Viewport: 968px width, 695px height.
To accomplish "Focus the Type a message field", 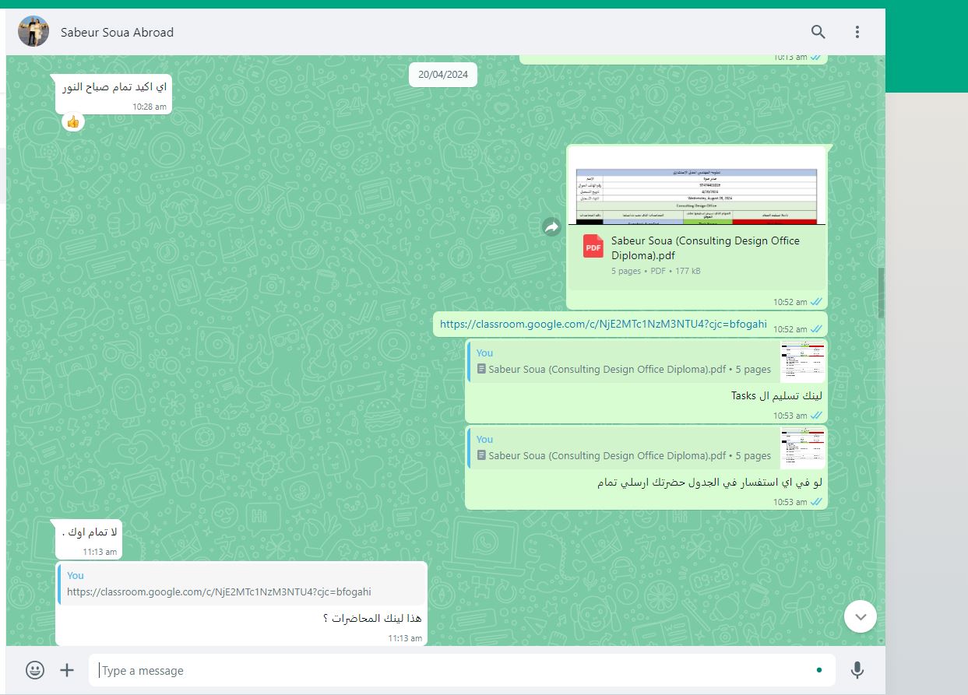I will click(461, 670).
